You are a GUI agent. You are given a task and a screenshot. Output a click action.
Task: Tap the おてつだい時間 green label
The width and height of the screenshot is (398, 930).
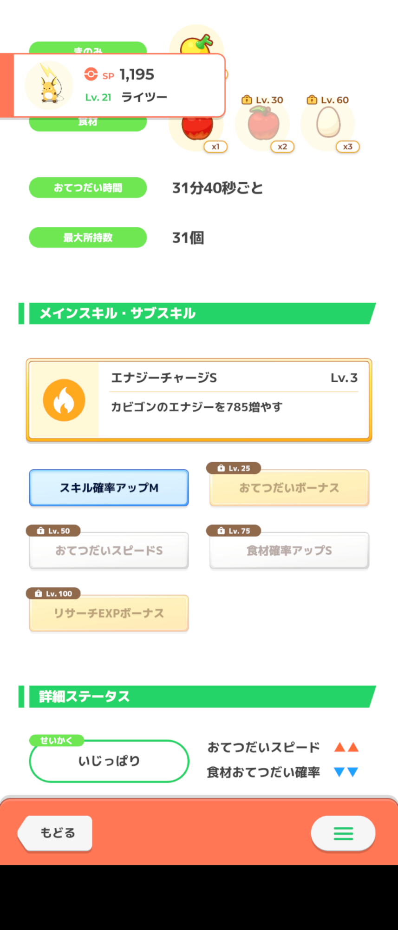tap(88, 188)
